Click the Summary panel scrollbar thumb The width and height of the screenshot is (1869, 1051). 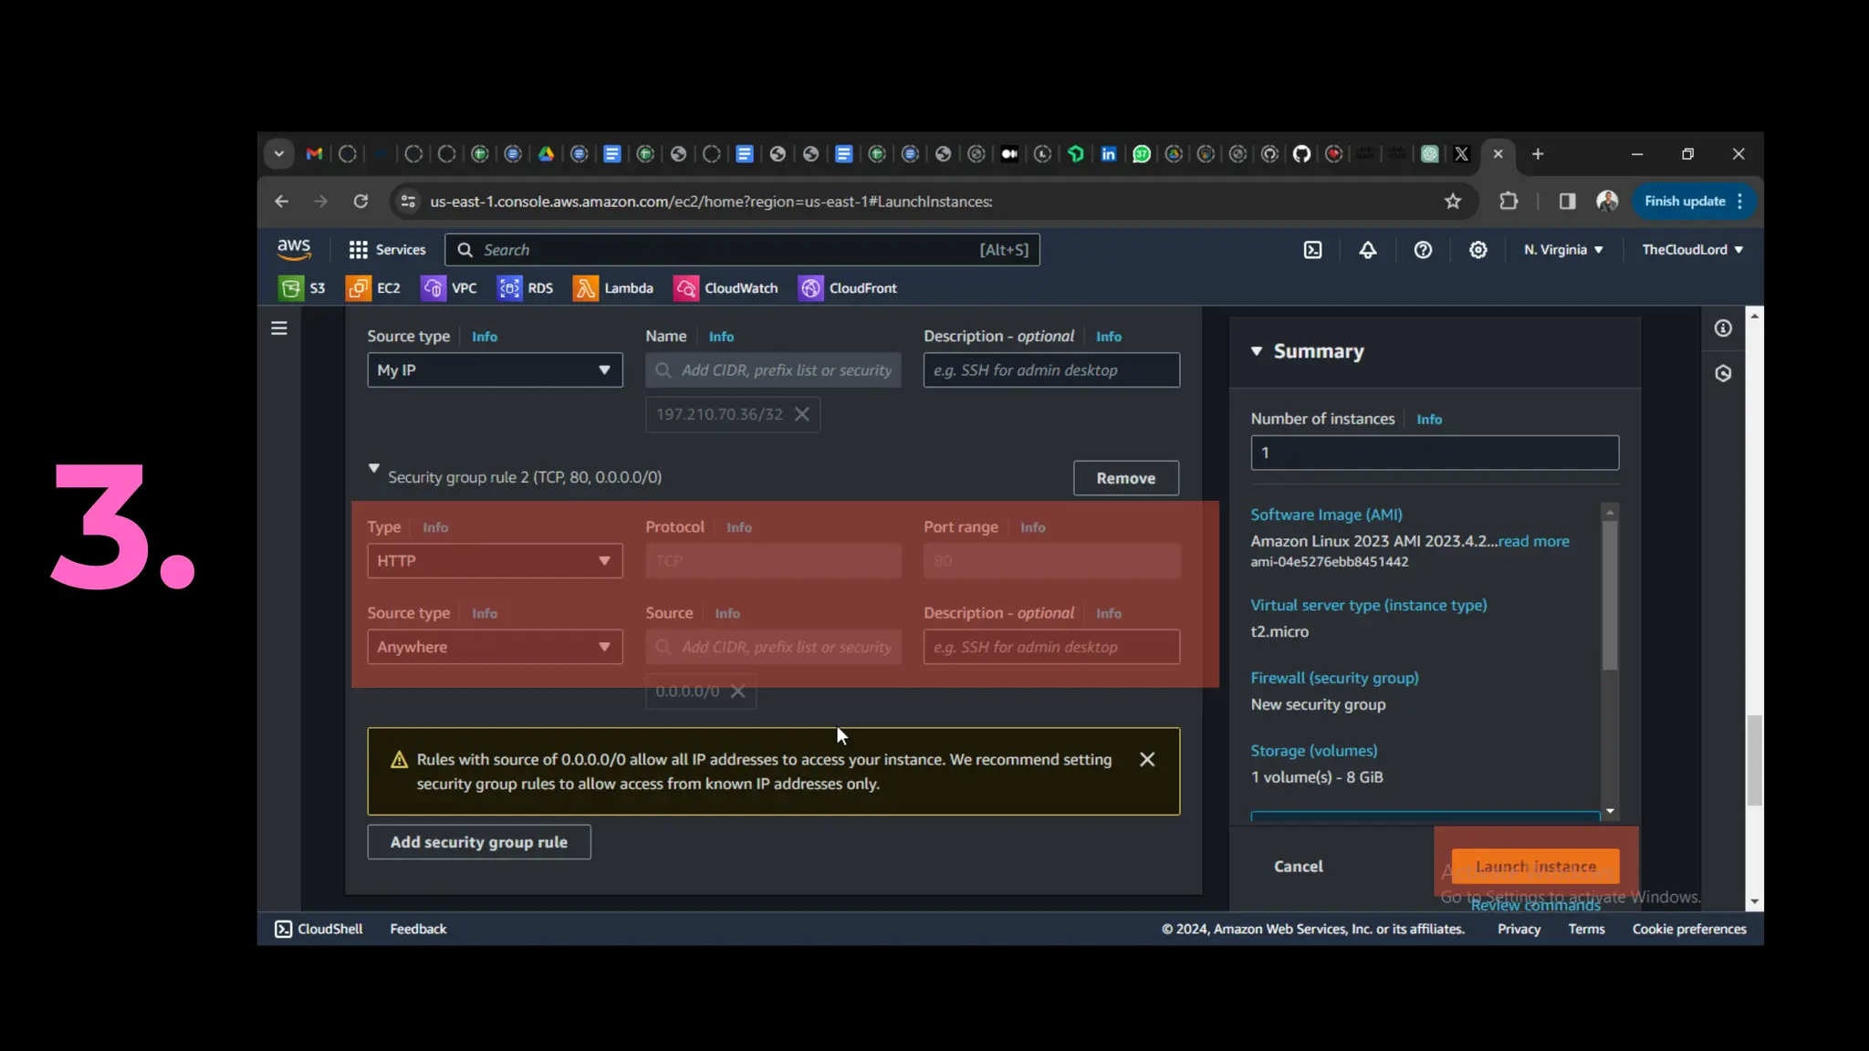[x=1610, y=595]
